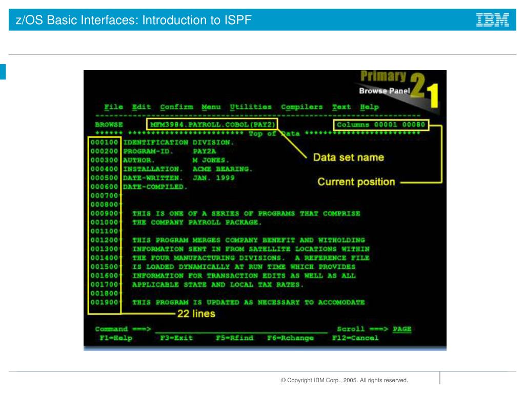This screenshot has height=393, width=525.
Task: Click the Scroll PAGE field
Action: coord(402,329)
